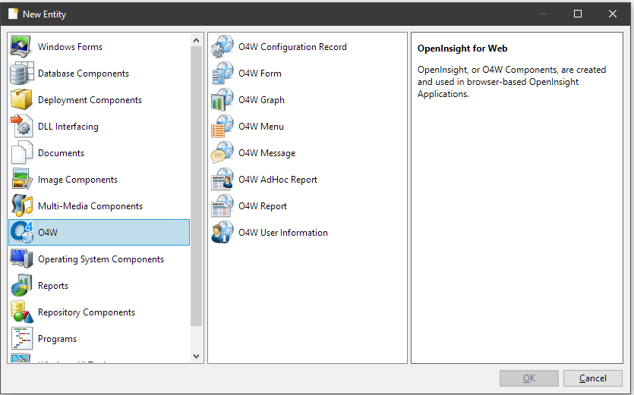
Task: Click the New Entity title bar icon
Action: (x=14, y=14)
